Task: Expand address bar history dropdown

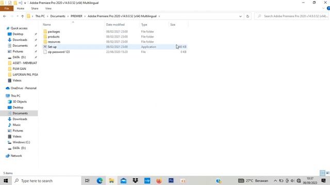Action: pyautogui.click(x=240, y=16)
